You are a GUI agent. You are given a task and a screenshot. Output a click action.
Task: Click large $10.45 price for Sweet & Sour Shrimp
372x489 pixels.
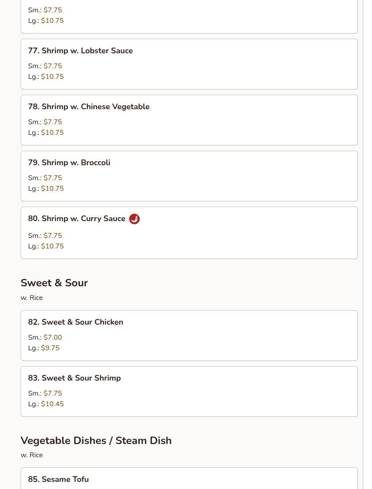(x=52, y=404)
